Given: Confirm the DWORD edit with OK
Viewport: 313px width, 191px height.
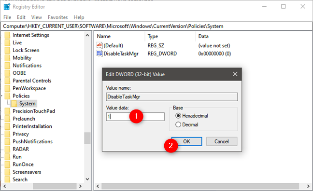Looking at the screenshot, I should (x=186, y=141).
